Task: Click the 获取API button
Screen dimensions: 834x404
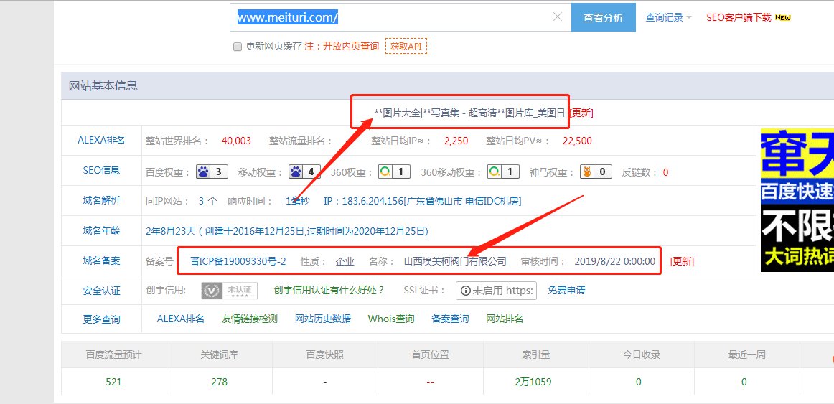Action: 406,46
